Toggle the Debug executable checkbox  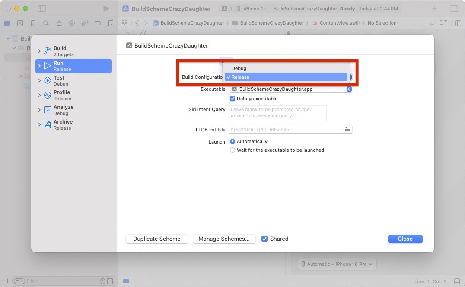click(232, 99)
